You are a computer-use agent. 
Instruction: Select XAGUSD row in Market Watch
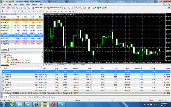22,36
